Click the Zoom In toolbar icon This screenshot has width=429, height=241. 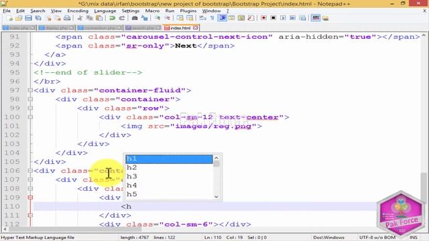point(158,18)
